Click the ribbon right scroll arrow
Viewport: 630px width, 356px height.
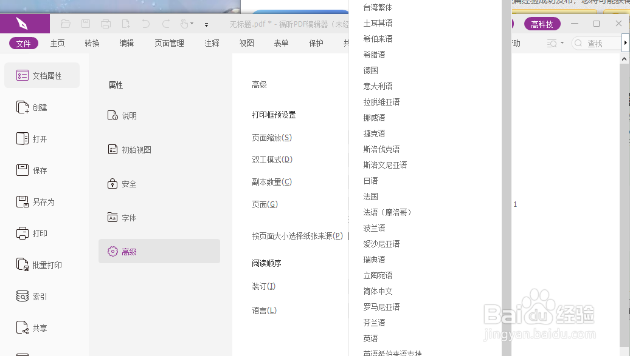(x=625, y=43)
